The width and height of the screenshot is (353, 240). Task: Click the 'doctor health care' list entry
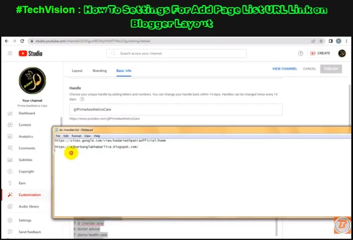coord(92,235)
